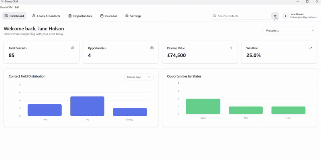Click the Win Rate value 25.0%
This screenshot has height=159, width=321.
(254, 55)
